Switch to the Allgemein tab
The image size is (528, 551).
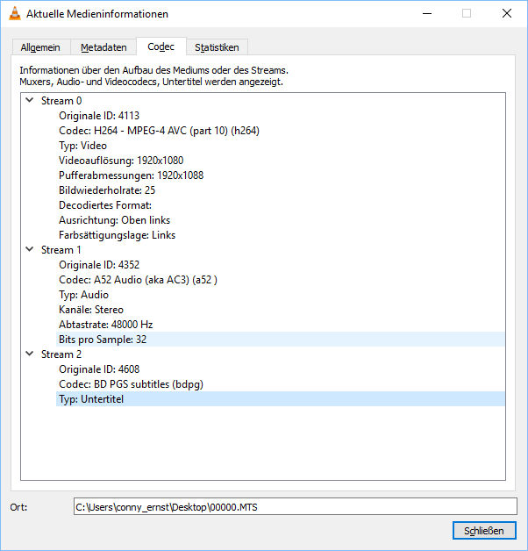point(40,47)
